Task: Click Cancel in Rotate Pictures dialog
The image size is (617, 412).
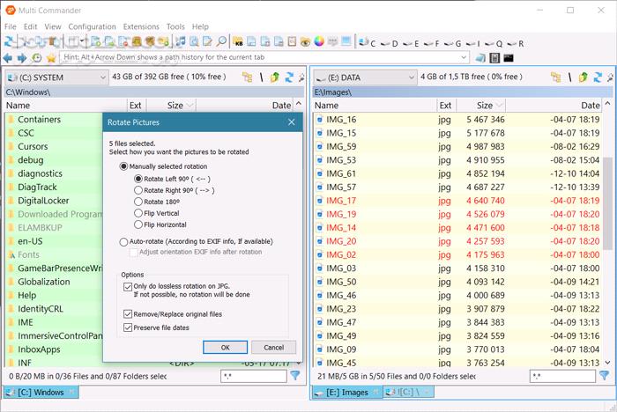Action: (x=274, y=348)
